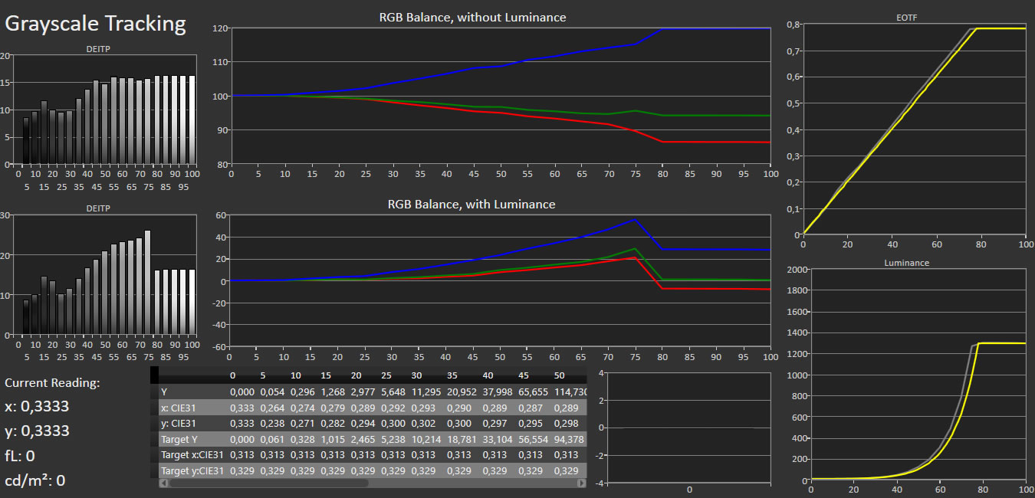Click the tallest bar in the lower DEITP chart
This screenshot has width=1035, height=498.
147,283
